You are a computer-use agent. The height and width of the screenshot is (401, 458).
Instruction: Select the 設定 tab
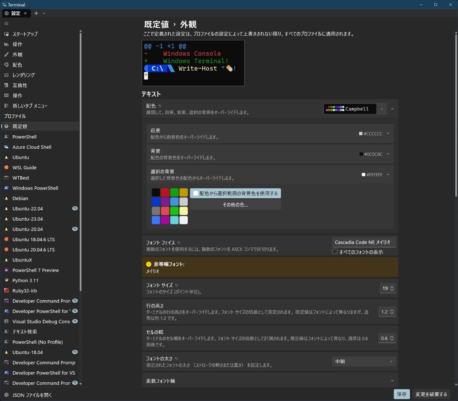pyautogui.click(x=16, y=13)
